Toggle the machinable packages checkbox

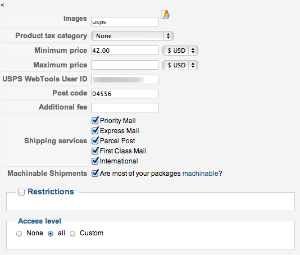tap(95, 174)
